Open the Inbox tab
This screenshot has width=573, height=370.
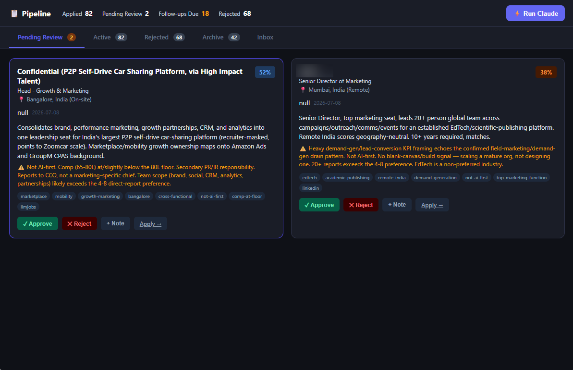(x=265, y=37)
